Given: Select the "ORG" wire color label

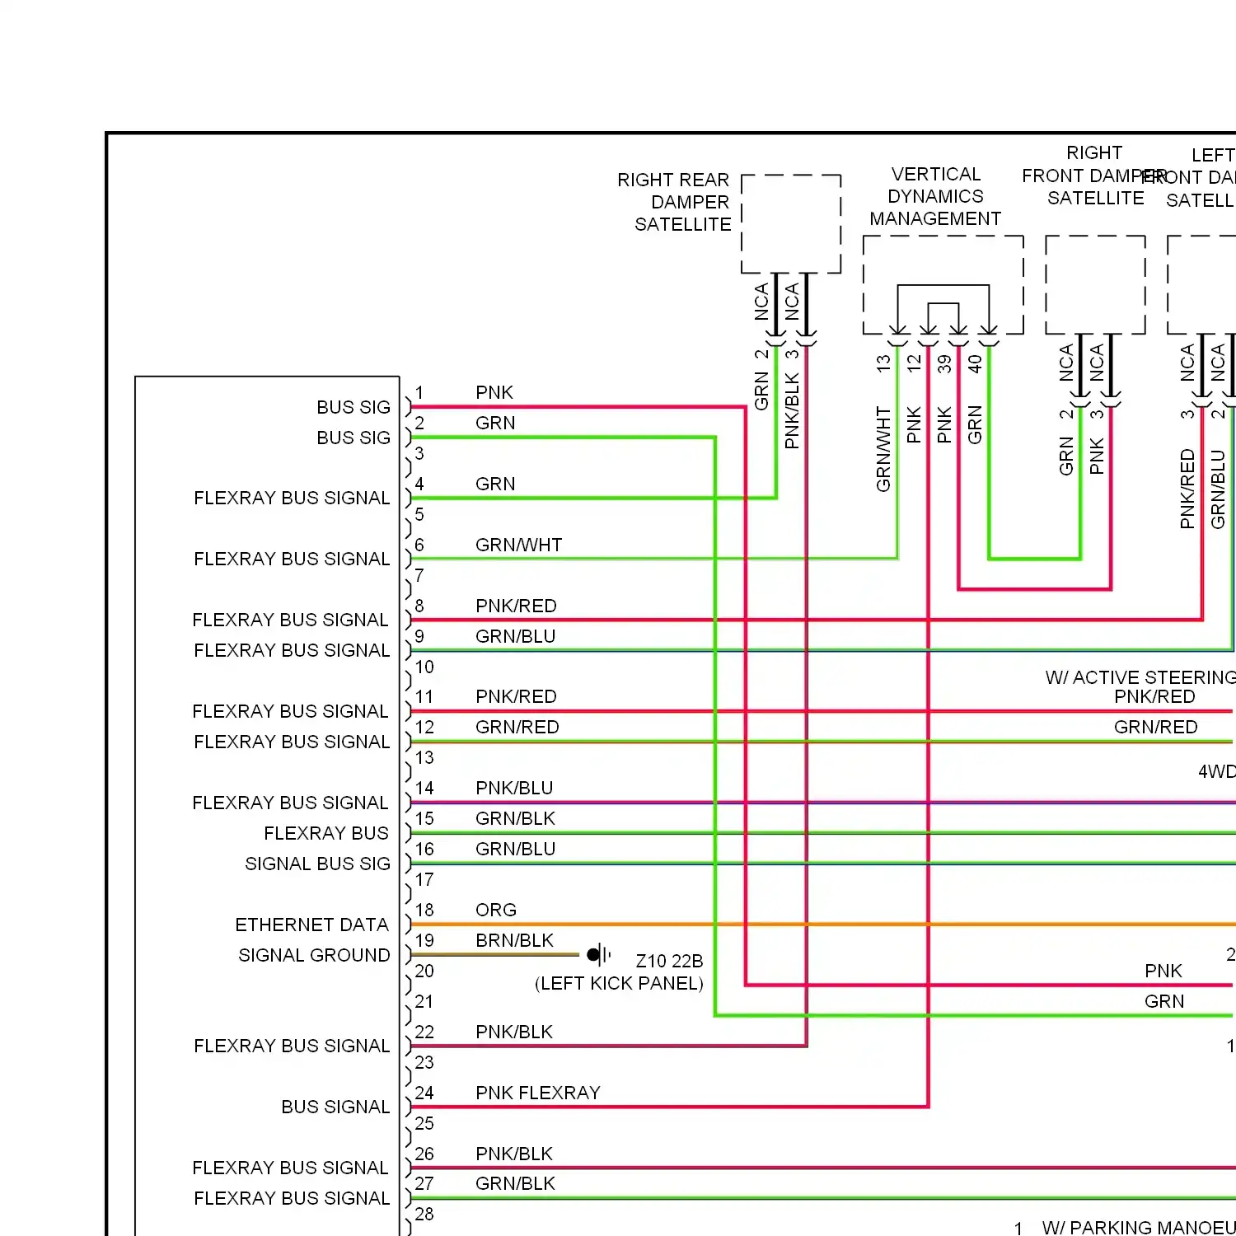Looking at the screenshot, I should tap(496, 910).
